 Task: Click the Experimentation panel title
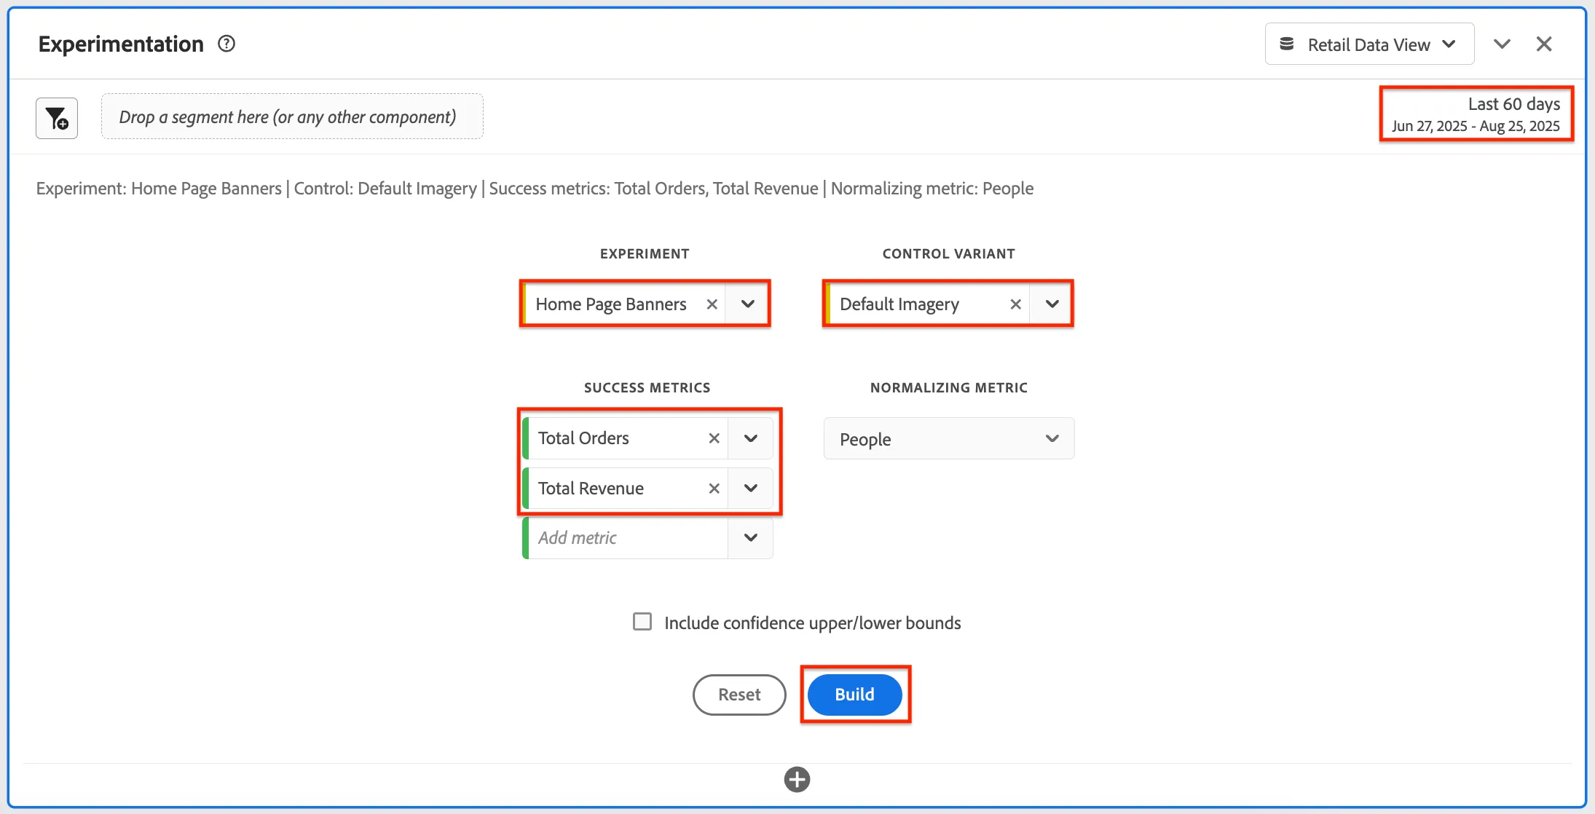[121, 44]
